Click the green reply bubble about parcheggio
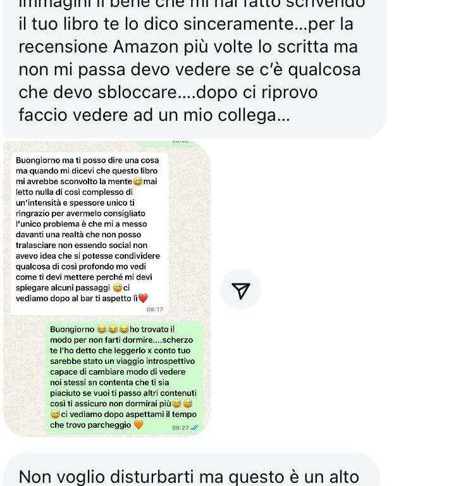Image resolution: width=456 pixels, height=486 pixels. coord(124,378)
